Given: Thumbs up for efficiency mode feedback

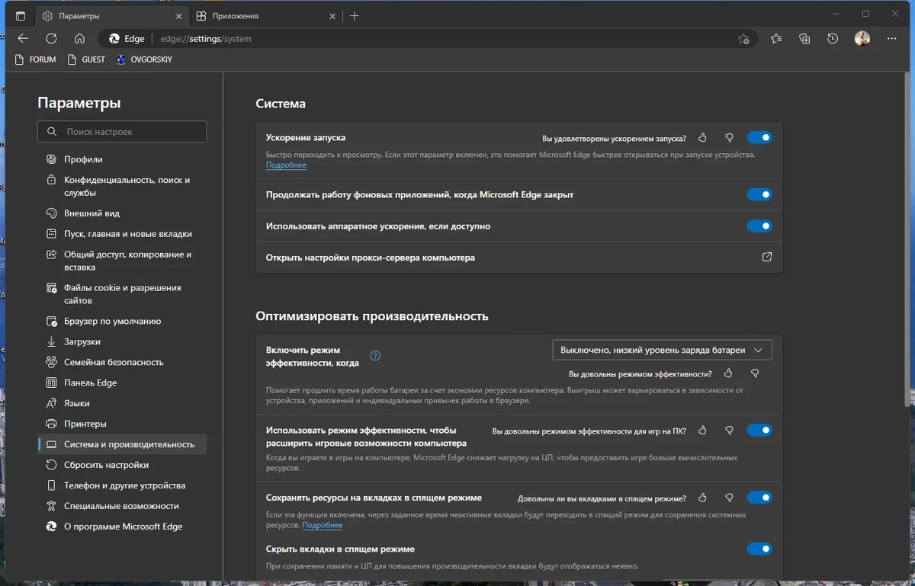Looking at the screenshot, I should 728,373.
